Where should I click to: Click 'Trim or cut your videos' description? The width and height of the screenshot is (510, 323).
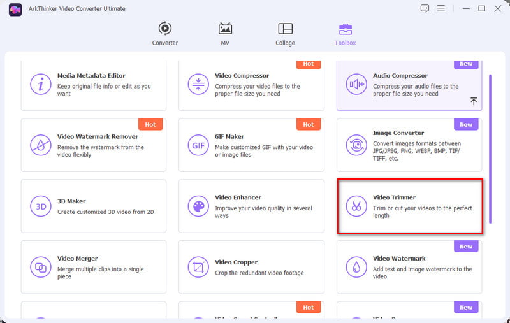tap(422, 212)
